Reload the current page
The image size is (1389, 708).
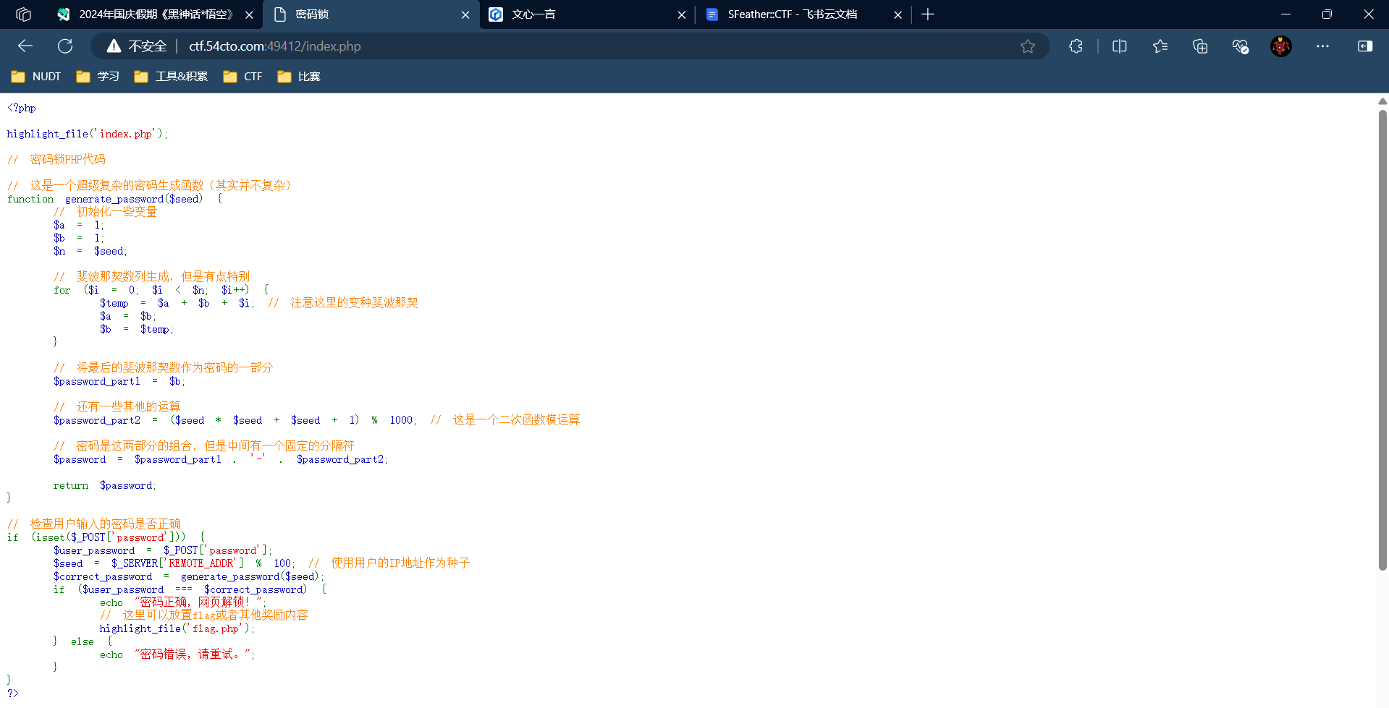coord(65,46)
